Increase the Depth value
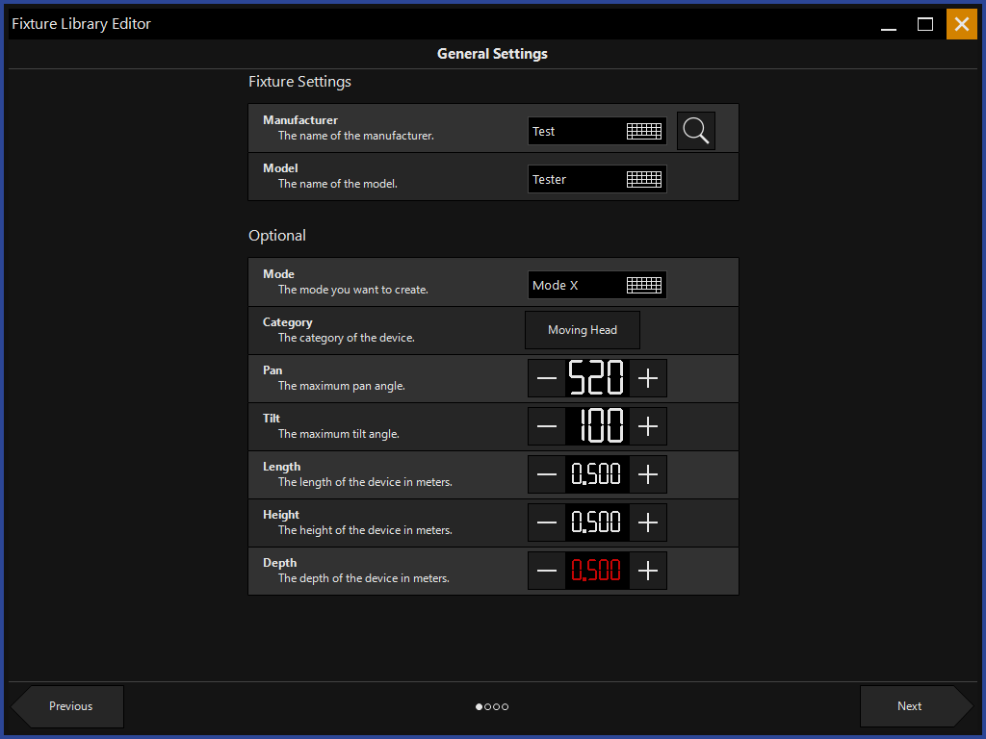 (x=648, y=572)
